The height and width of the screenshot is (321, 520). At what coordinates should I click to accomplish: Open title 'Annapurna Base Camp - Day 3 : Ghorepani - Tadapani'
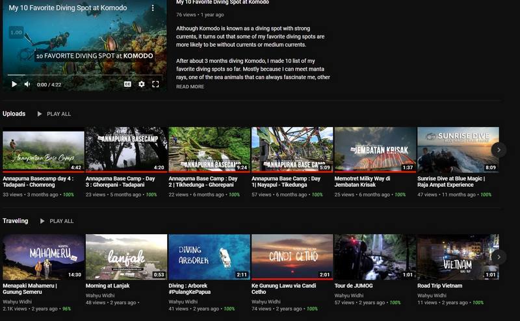point(120,182)
